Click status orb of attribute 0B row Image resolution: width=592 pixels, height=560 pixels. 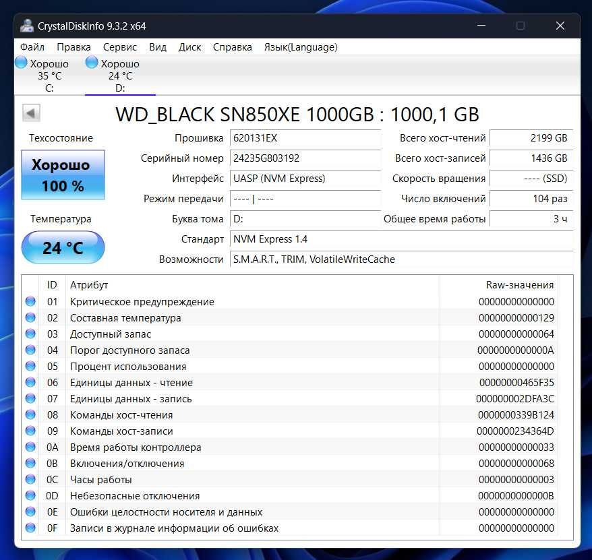tap(30, 463)
